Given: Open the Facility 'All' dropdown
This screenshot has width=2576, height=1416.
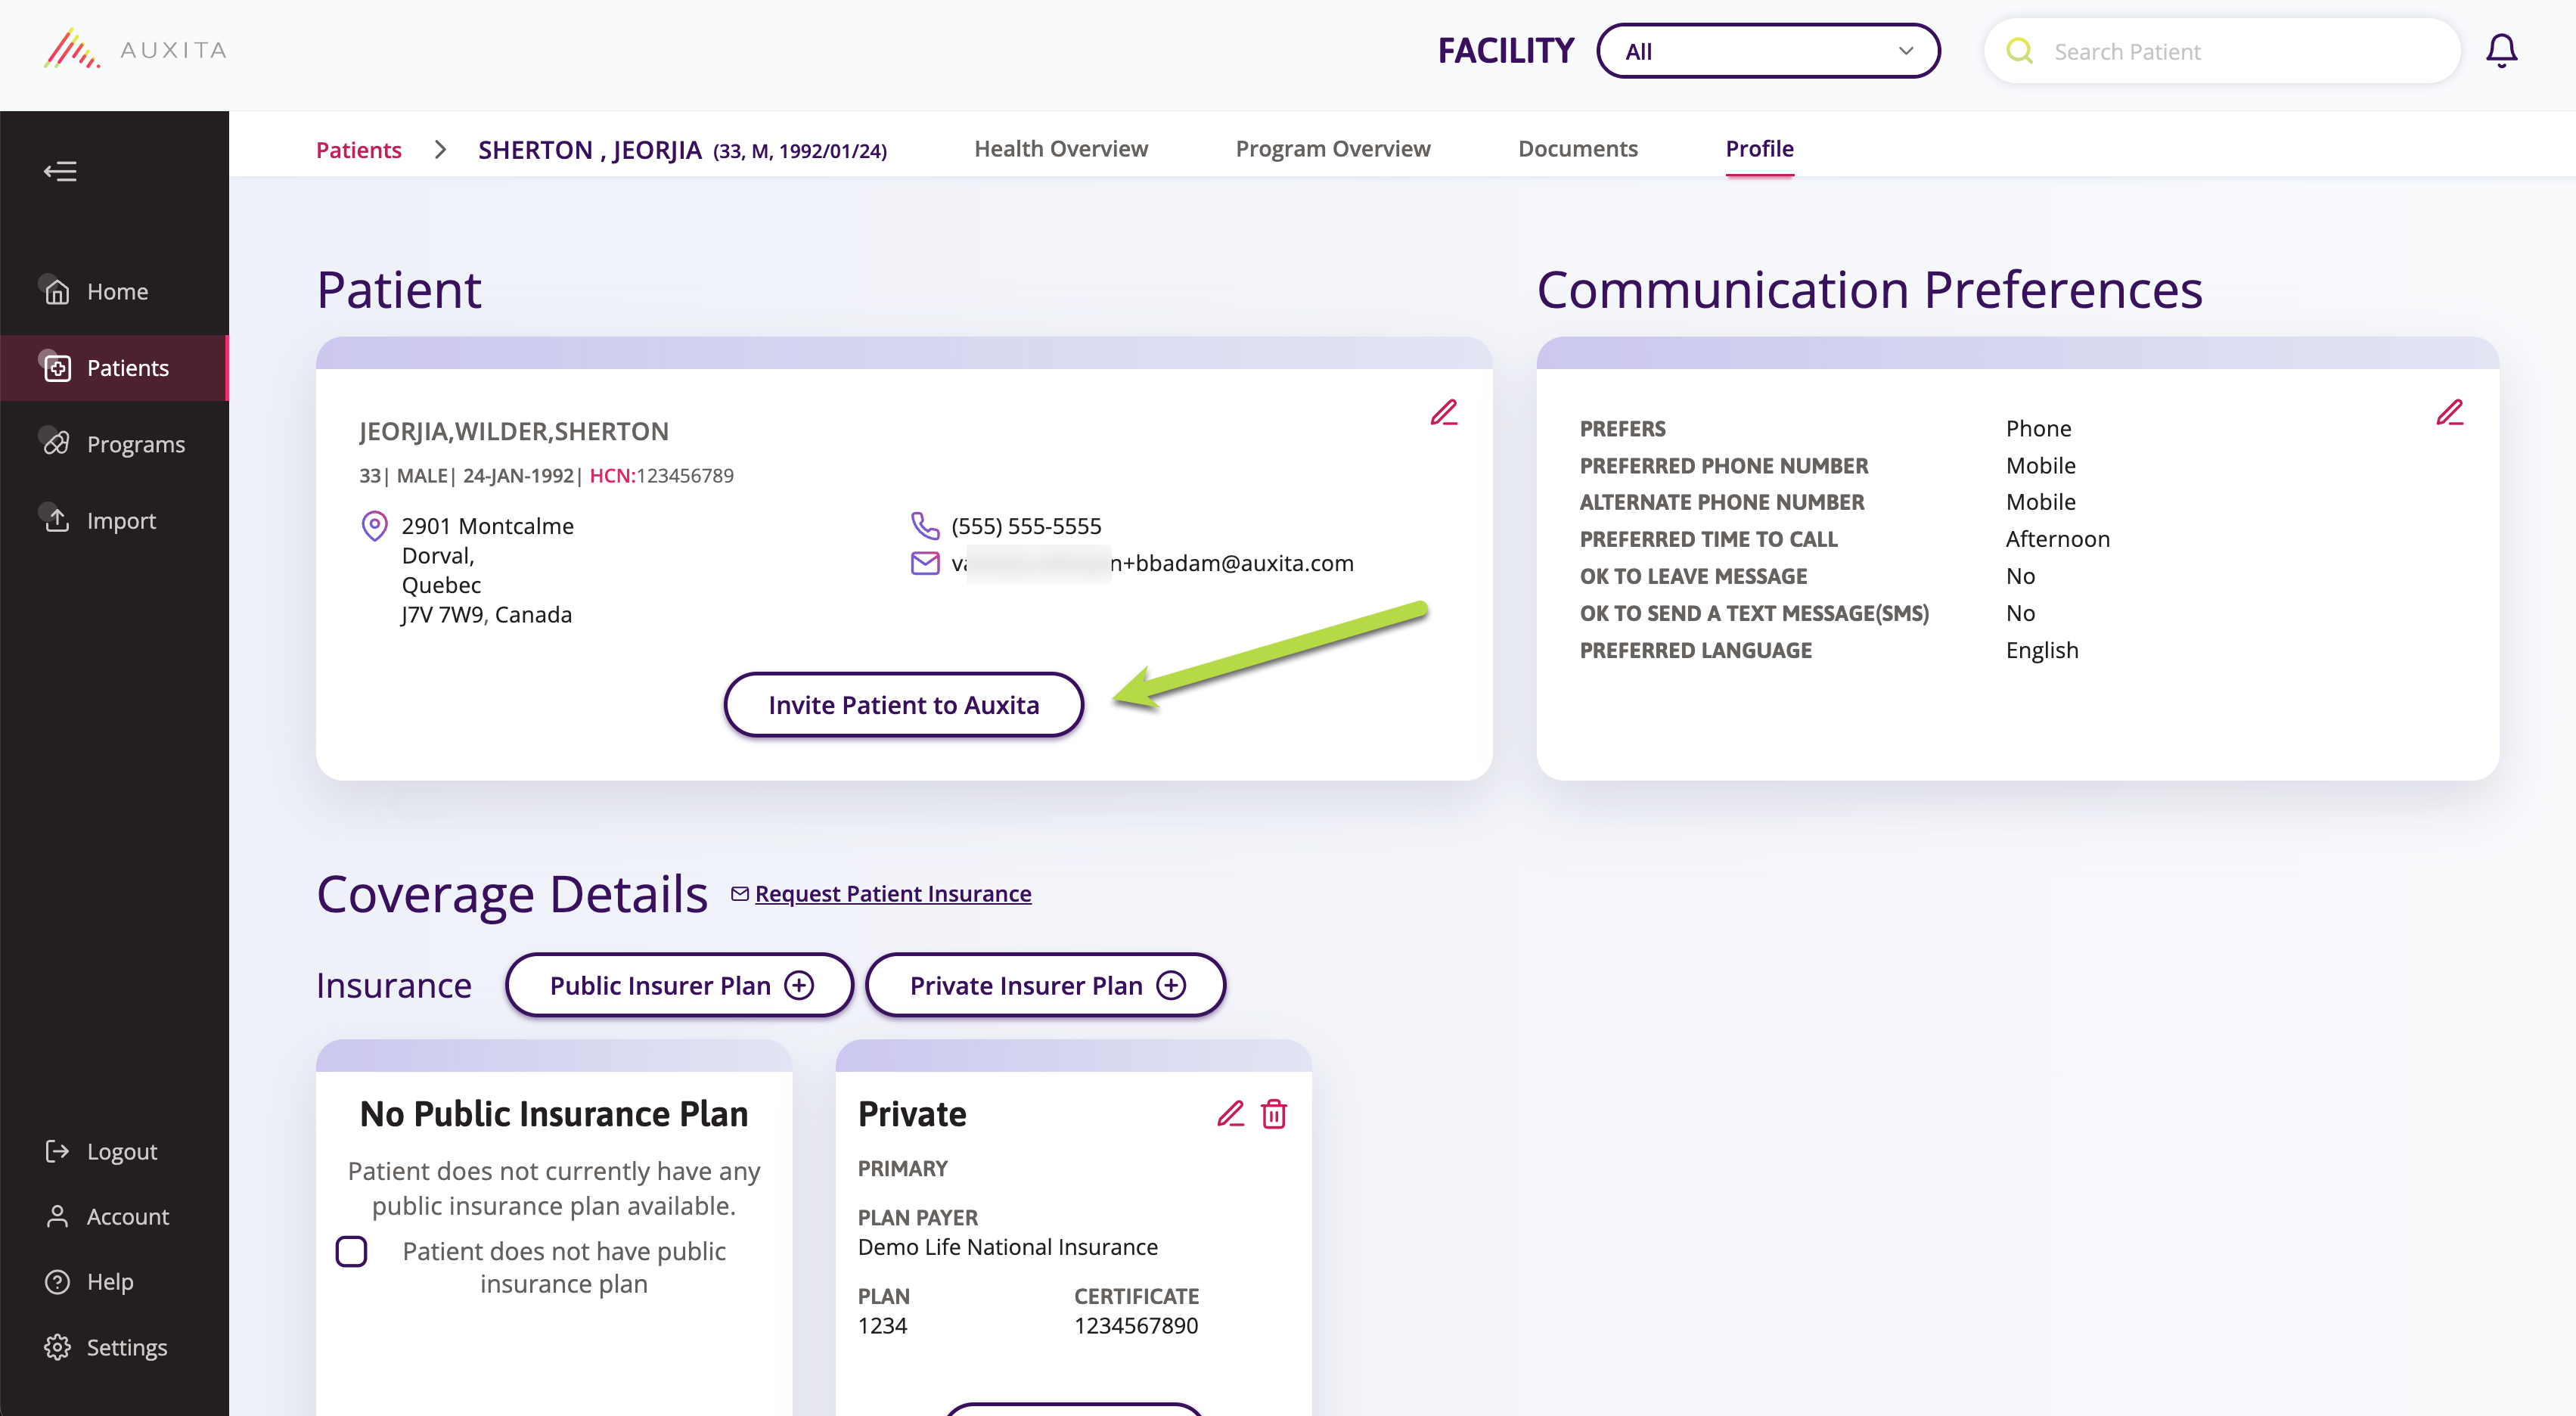Looking at the screenshot, I should coord(1768,50).
